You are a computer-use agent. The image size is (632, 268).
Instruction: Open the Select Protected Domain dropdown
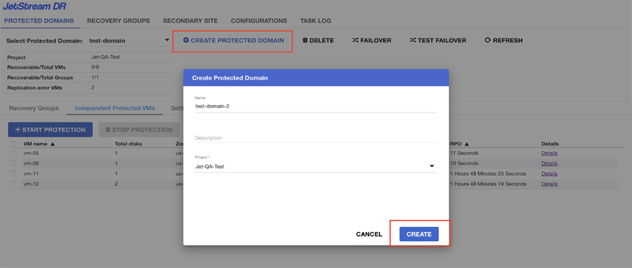[166, 40]
